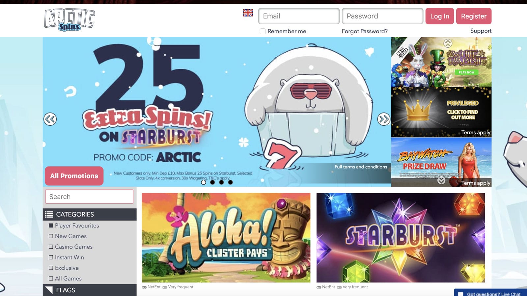Click the Log In button
This screenshot has height=296, width=527.
click(440, 16)
